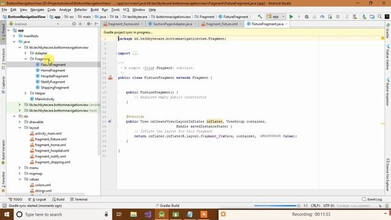Open the File menu

4,10
